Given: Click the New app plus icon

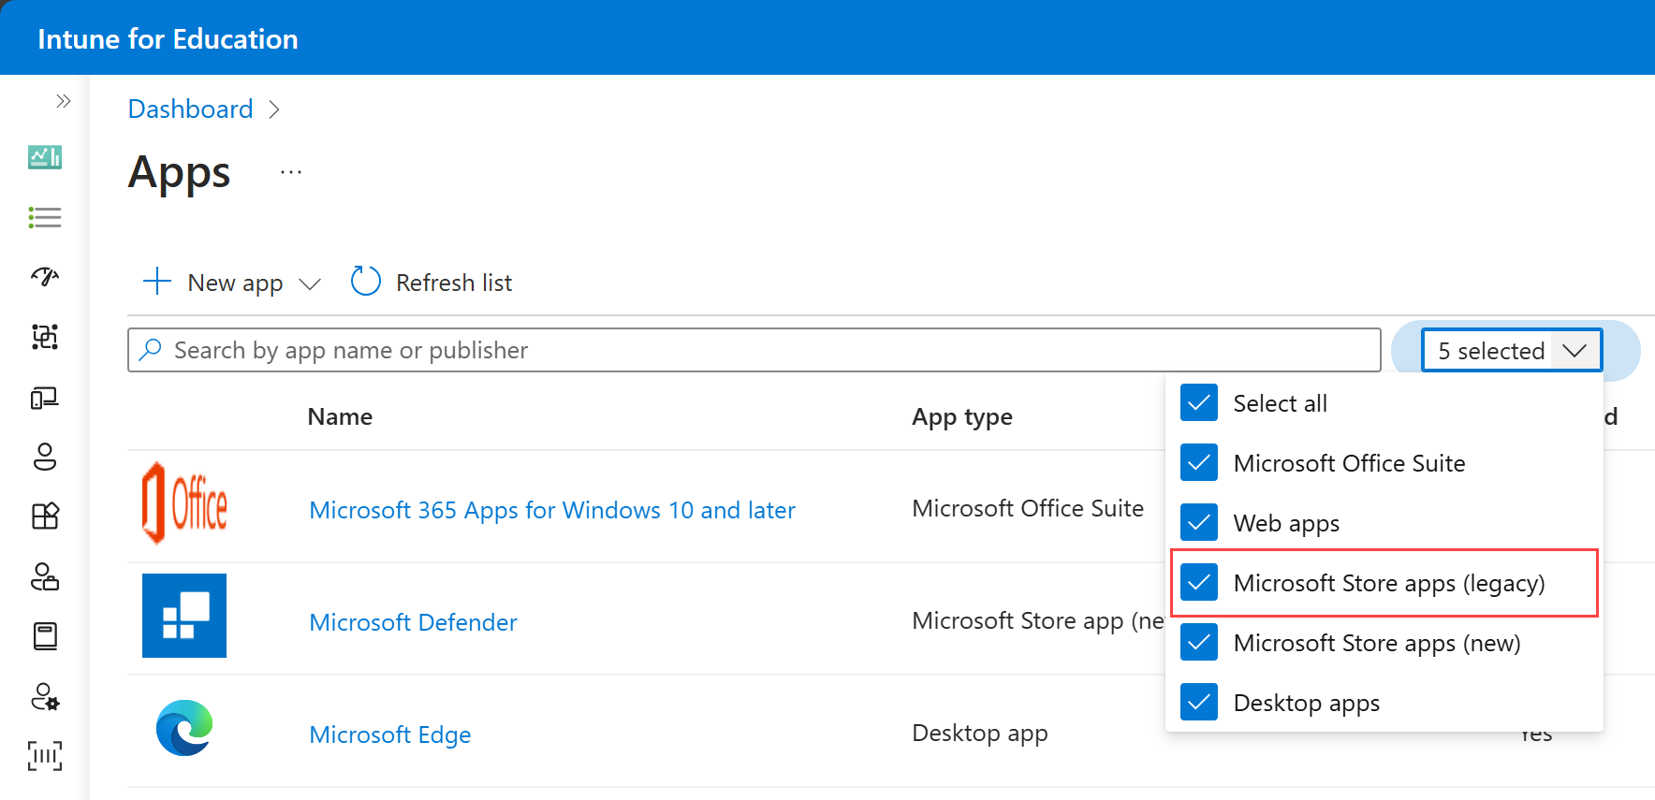Looking at the screenshot, I should pyautogui.click(x=157, y=282).
